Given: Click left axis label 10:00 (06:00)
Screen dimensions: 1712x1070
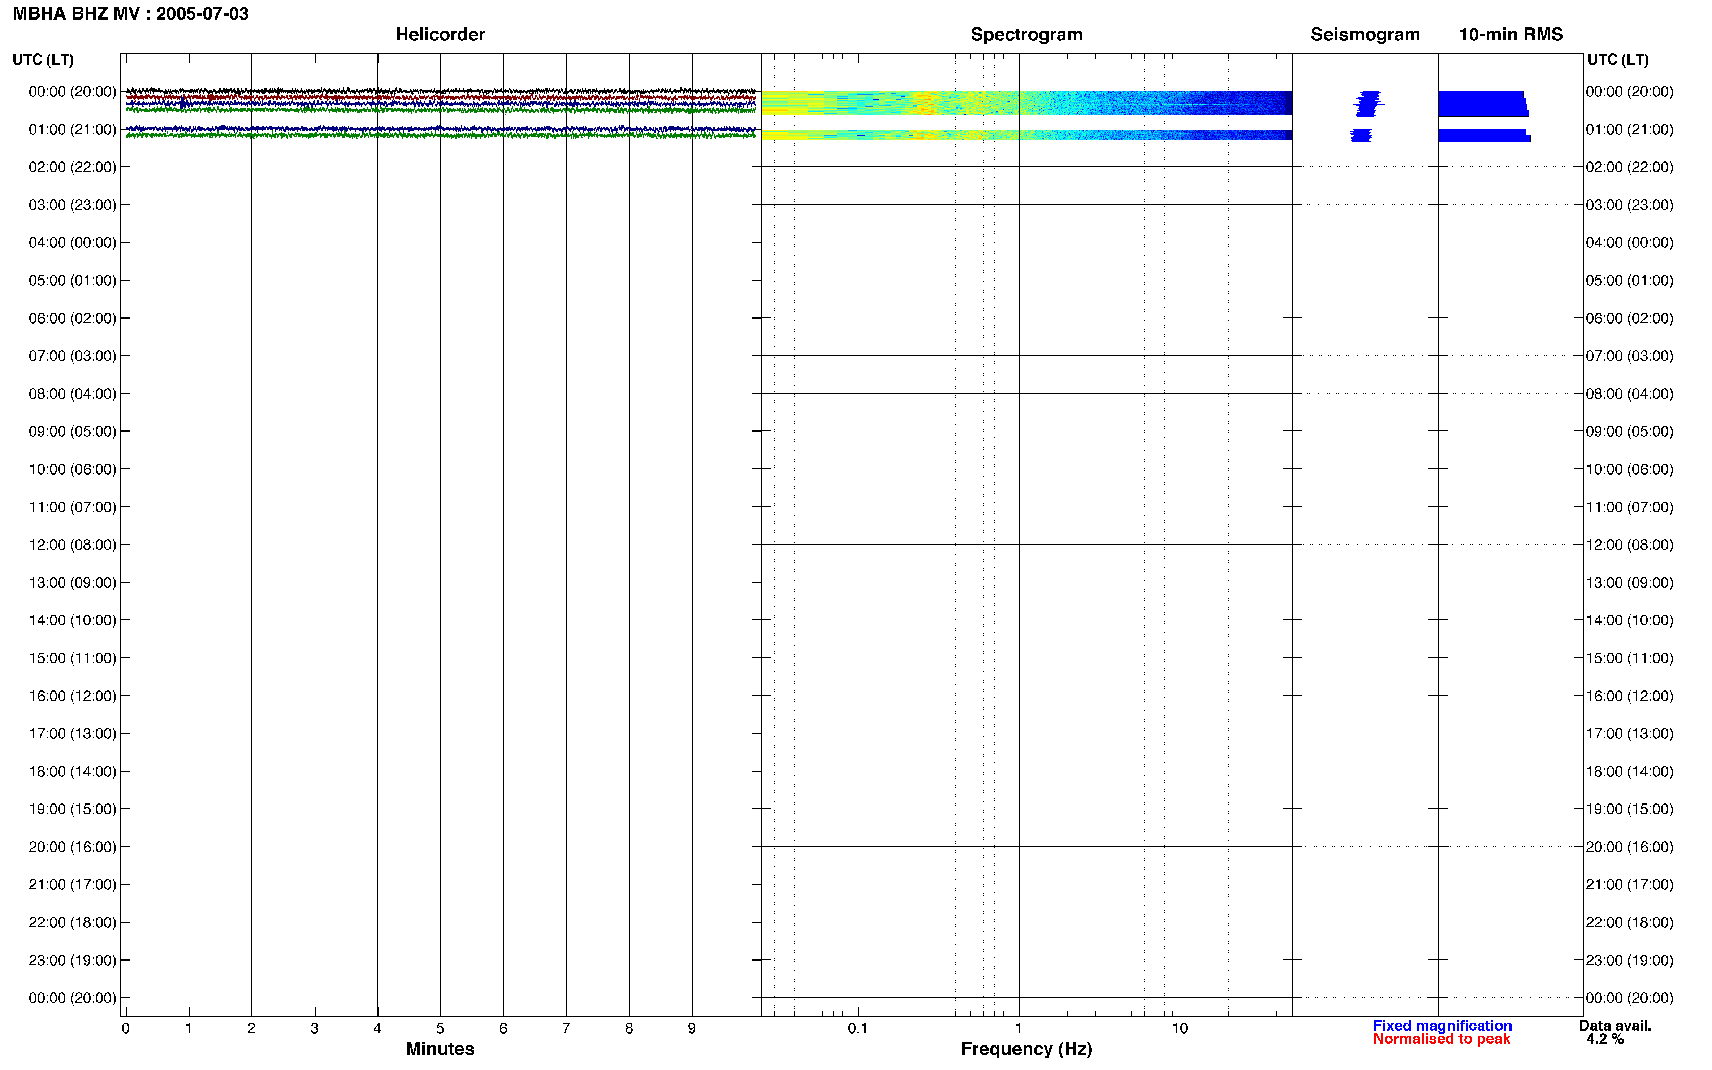Looking at the screenshot, I should click(72, 469).
